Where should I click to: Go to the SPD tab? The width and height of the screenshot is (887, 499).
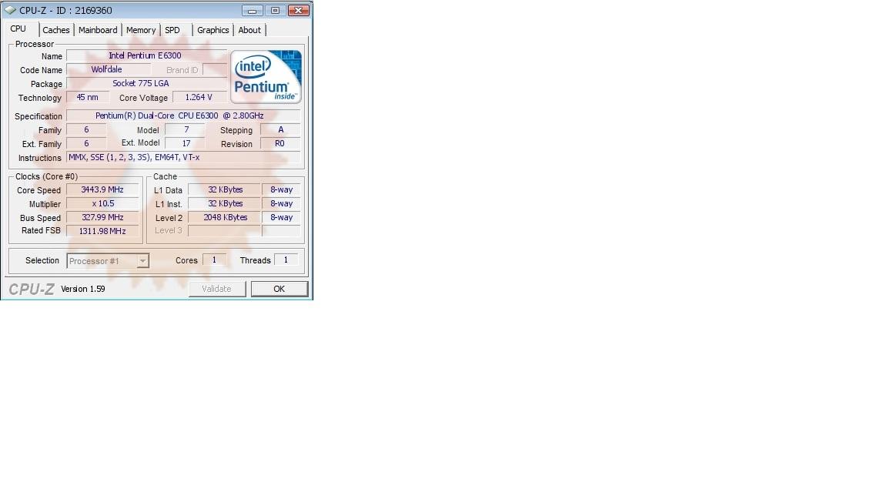pos(172,30)
